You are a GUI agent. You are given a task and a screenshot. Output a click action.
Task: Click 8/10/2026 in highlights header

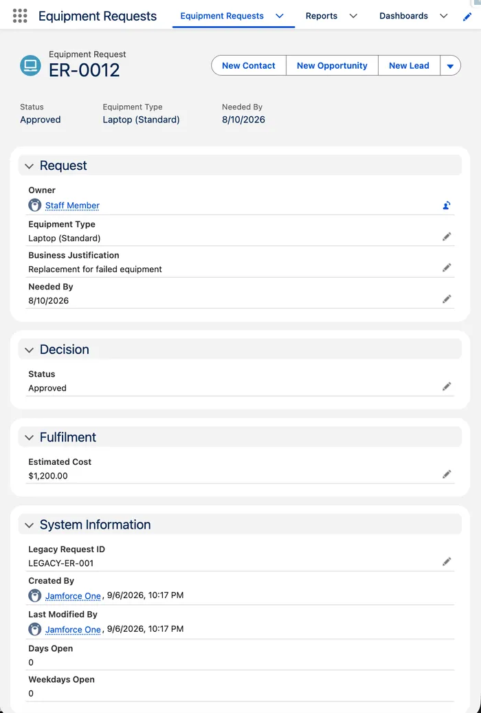tap(243, 120)
